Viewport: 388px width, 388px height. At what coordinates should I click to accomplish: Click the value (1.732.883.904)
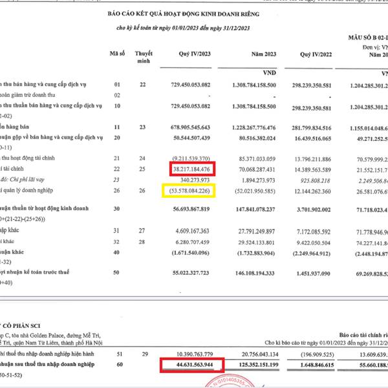point(256,253)
